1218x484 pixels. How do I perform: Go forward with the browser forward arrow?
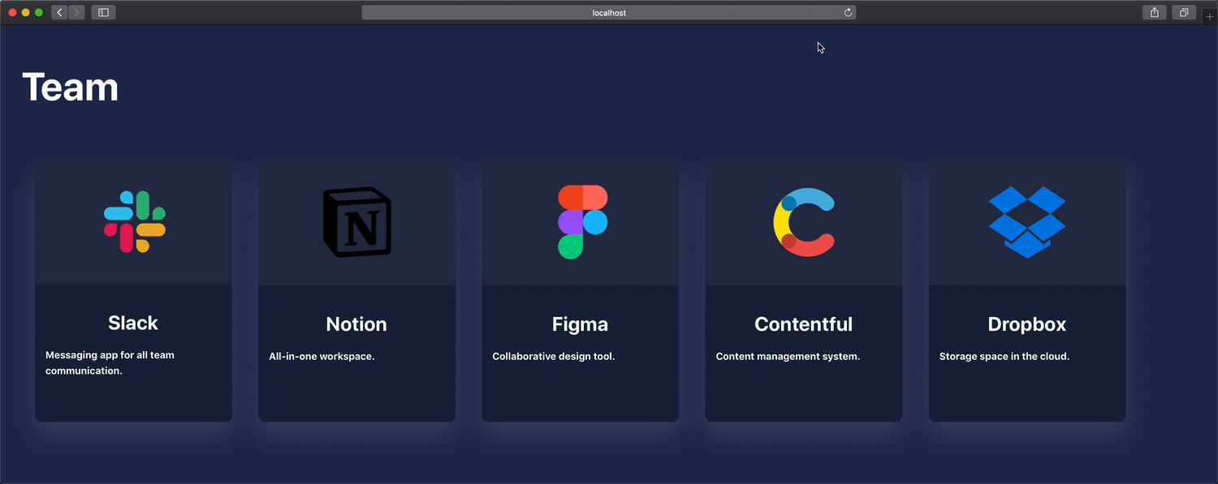click(76, 12)
